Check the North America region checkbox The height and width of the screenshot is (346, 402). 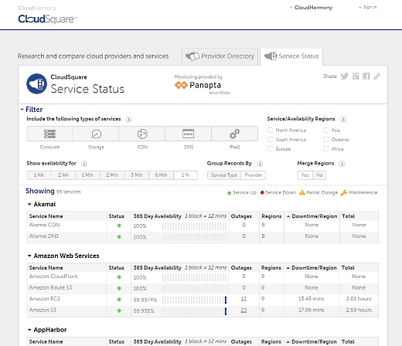[271, 130]
